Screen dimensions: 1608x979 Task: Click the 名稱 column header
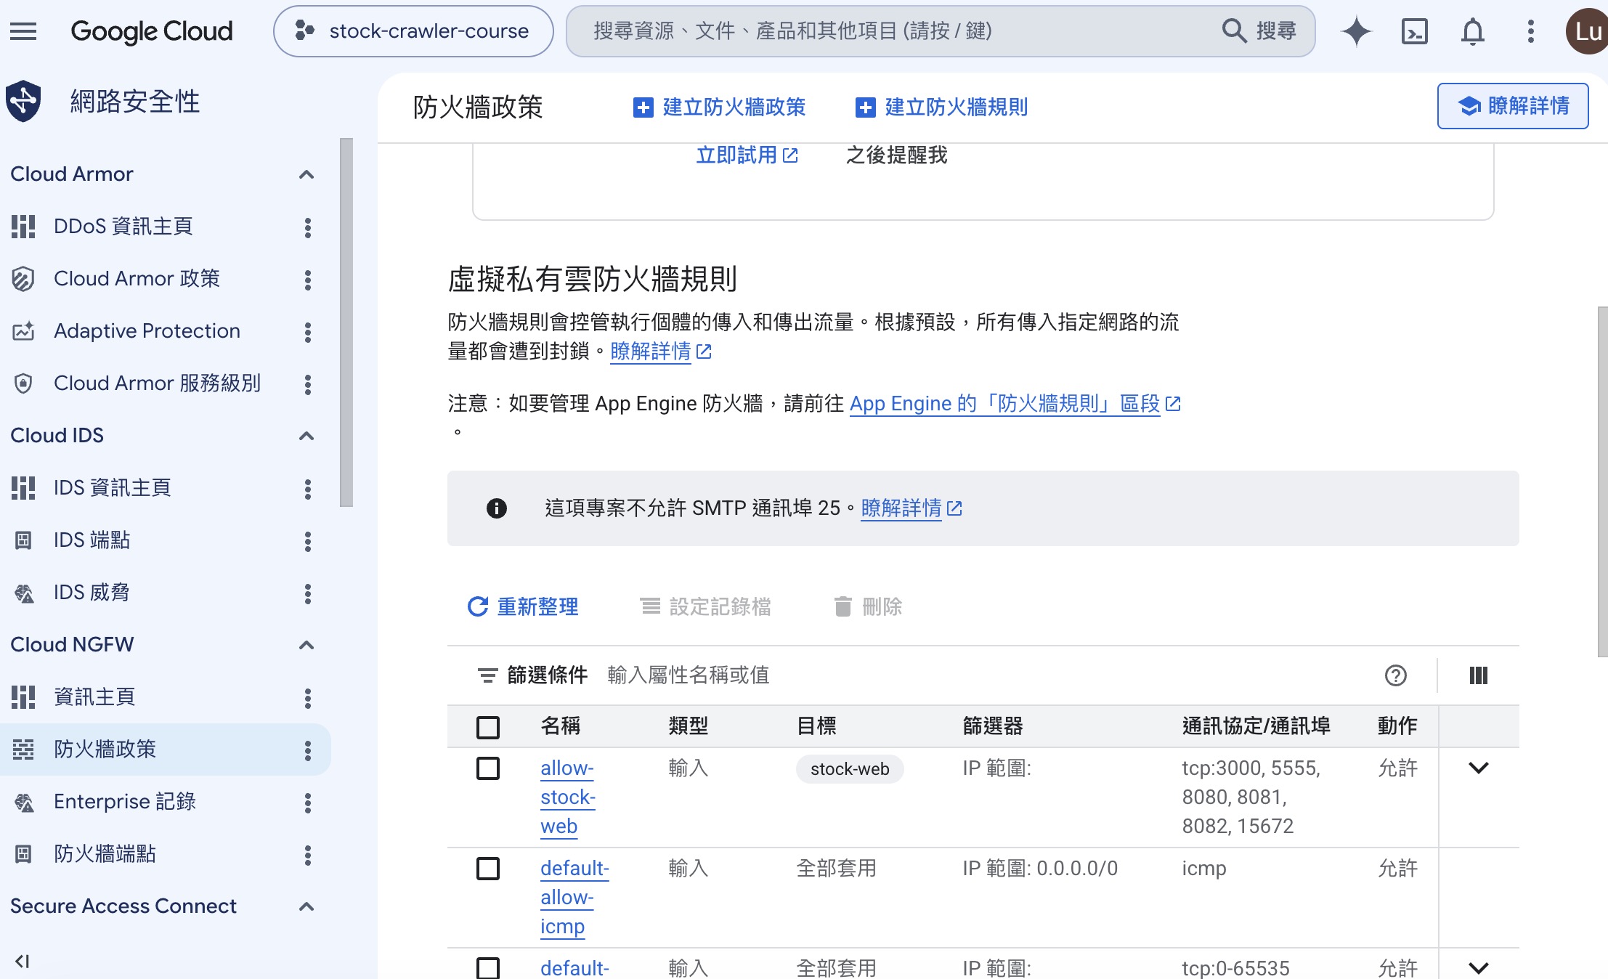561,726
